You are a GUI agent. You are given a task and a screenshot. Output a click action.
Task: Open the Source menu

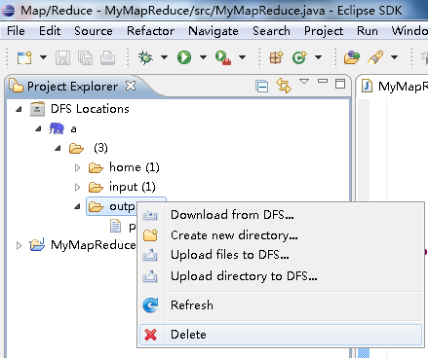click(x=94, y=31)
